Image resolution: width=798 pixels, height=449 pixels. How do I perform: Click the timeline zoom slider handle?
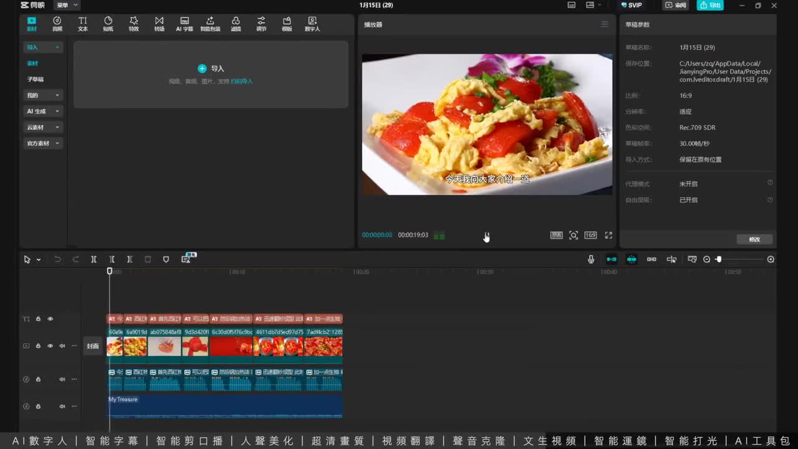click(x=718, y=259)
